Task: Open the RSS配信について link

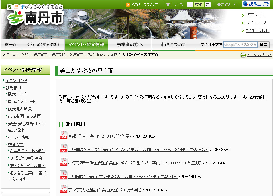Action: point(146,5)
